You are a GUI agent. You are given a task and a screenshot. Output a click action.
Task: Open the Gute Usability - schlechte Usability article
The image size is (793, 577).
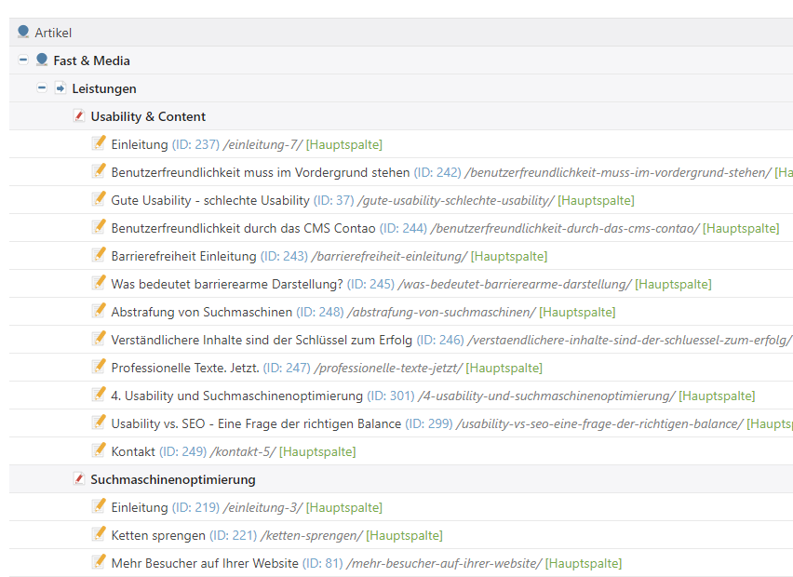coord(210,200)
